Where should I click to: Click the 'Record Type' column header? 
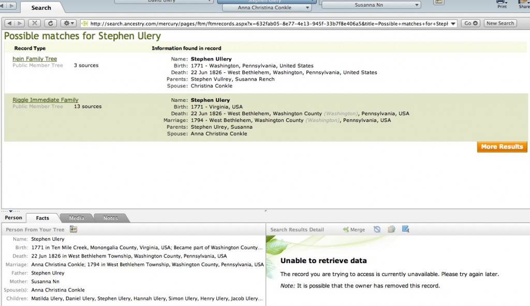click(30, 48)
